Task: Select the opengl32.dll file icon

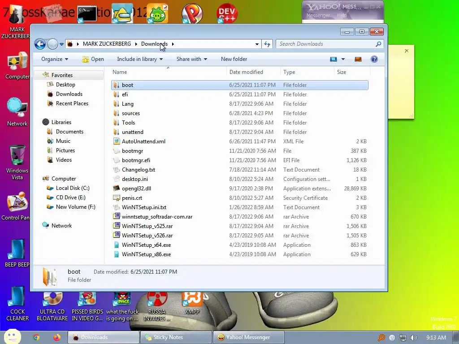Action: 117,189
